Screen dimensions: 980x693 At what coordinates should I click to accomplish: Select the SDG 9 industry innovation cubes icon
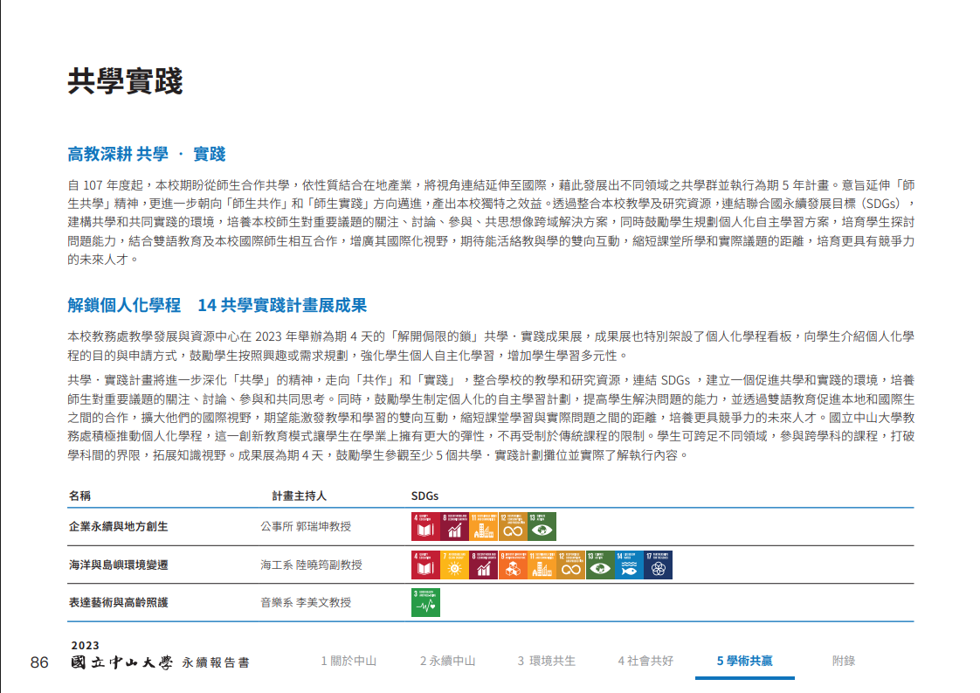[513, 565]
